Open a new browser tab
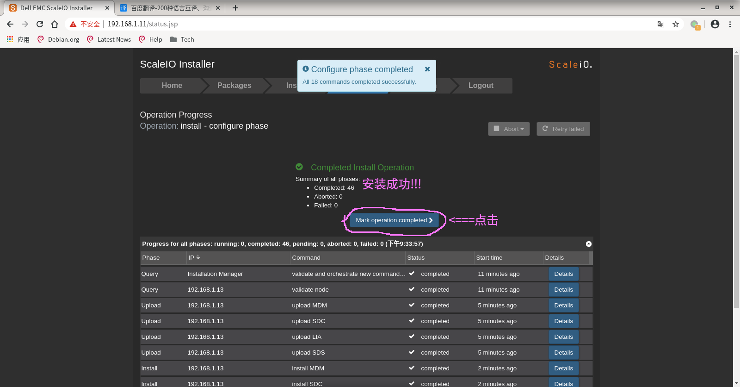Viewport: 740px width, 387px height. pyautogui.click(x=235, y=8)
